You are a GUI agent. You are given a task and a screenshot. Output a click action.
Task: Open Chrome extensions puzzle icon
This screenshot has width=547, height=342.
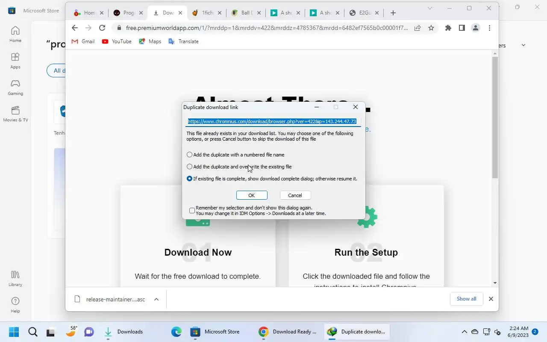(448, 28)
